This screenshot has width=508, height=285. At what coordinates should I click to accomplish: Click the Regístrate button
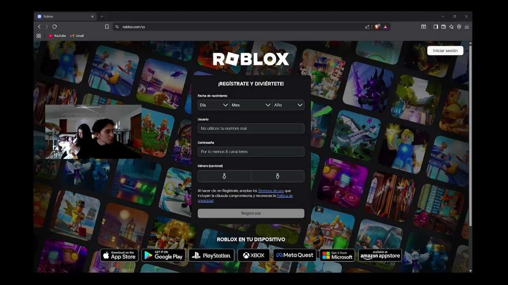[251, 213]
